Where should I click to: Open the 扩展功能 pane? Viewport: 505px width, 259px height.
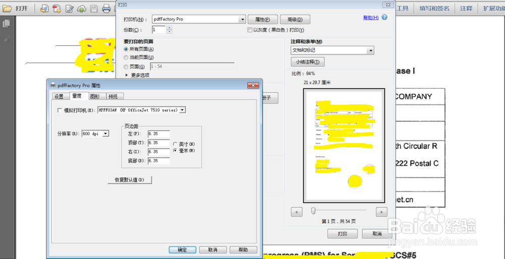pyautogui.click(x=493, y=9)
